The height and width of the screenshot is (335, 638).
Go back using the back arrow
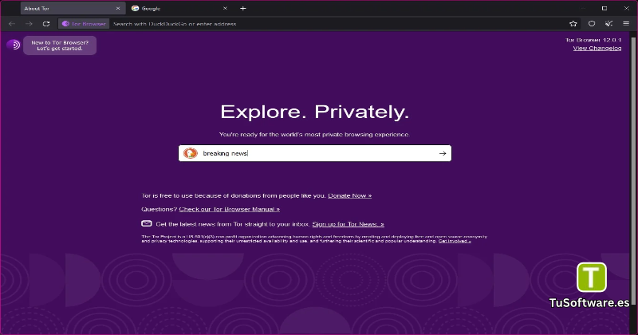pos(12,24)
